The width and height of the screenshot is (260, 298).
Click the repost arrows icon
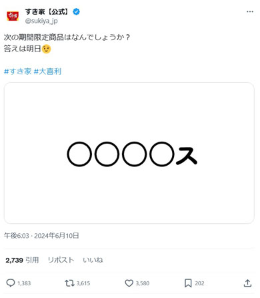tap(69, 283)
